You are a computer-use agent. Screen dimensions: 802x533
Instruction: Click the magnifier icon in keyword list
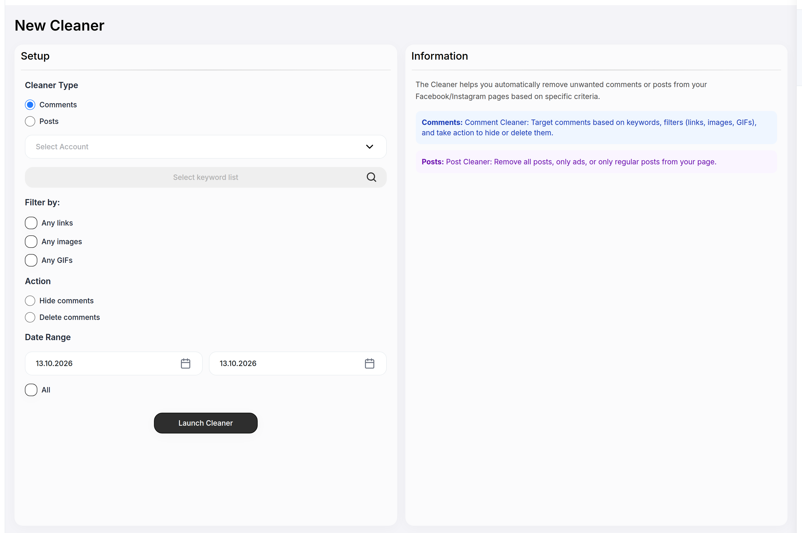371,177
